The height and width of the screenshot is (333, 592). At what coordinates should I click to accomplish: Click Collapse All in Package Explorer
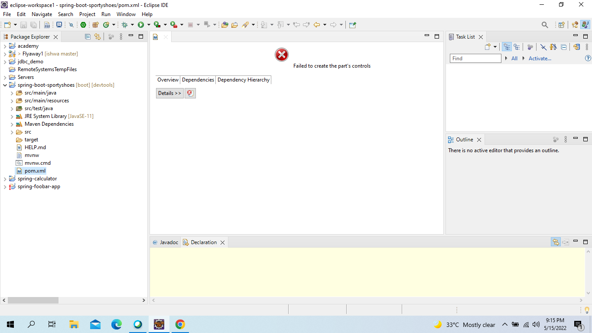tap(88, 37)
